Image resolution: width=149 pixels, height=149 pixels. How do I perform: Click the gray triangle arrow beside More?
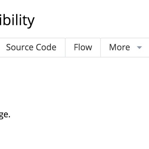(139, 48)
